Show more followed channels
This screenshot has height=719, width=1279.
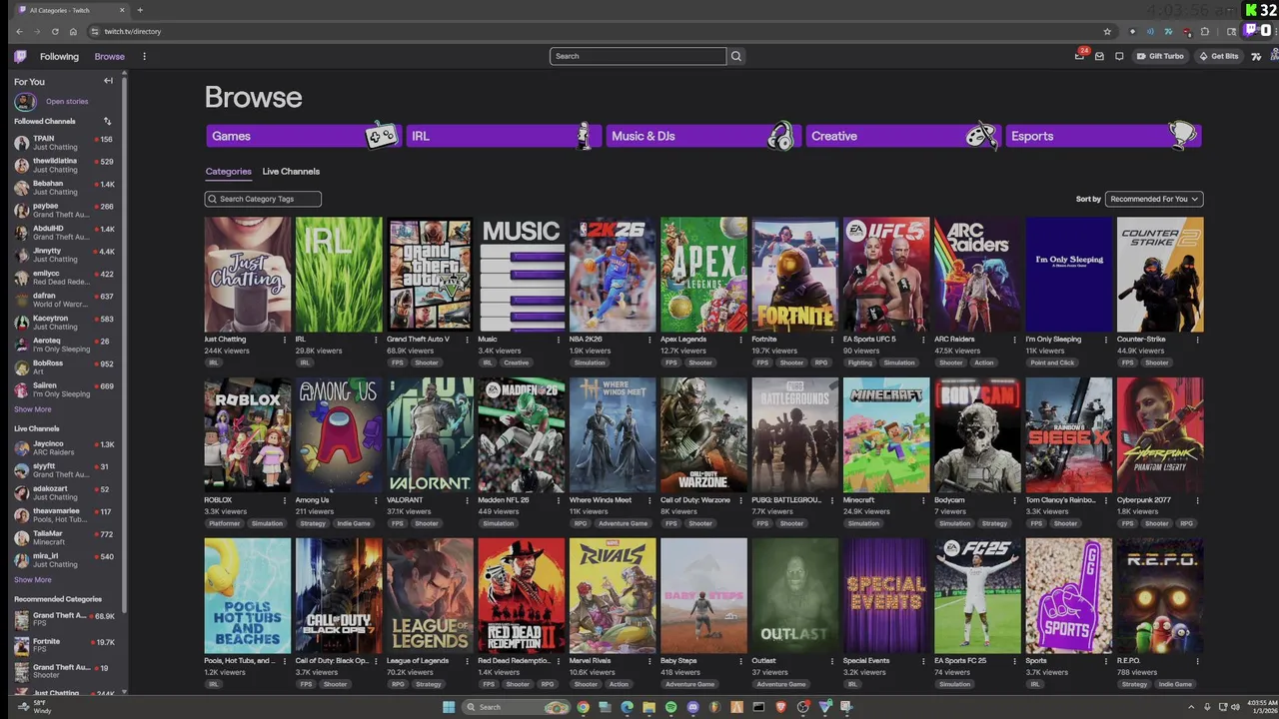[x=33, y=409]
